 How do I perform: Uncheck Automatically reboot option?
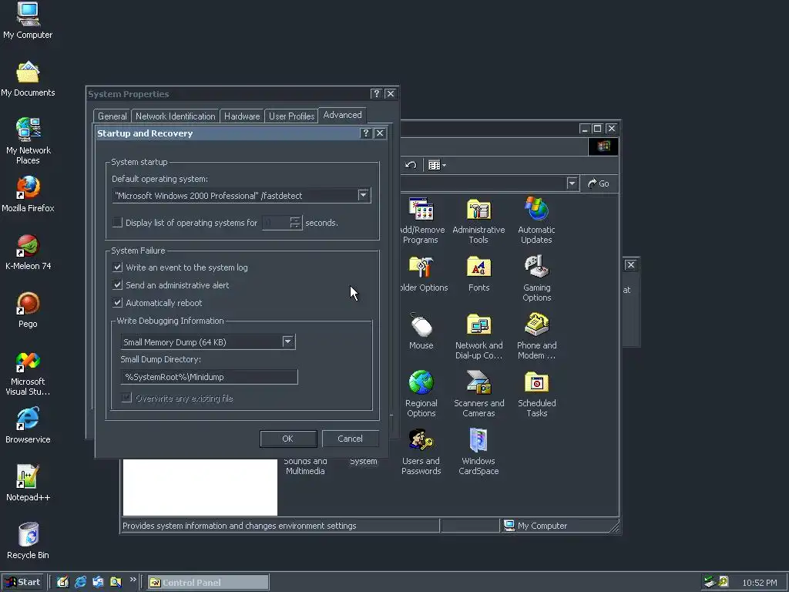tap(117, 302)
